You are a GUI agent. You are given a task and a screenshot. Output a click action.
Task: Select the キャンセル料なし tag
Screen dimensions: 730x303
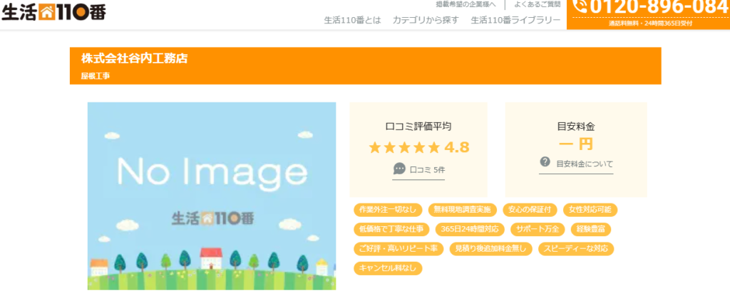[x=388, y=268]
